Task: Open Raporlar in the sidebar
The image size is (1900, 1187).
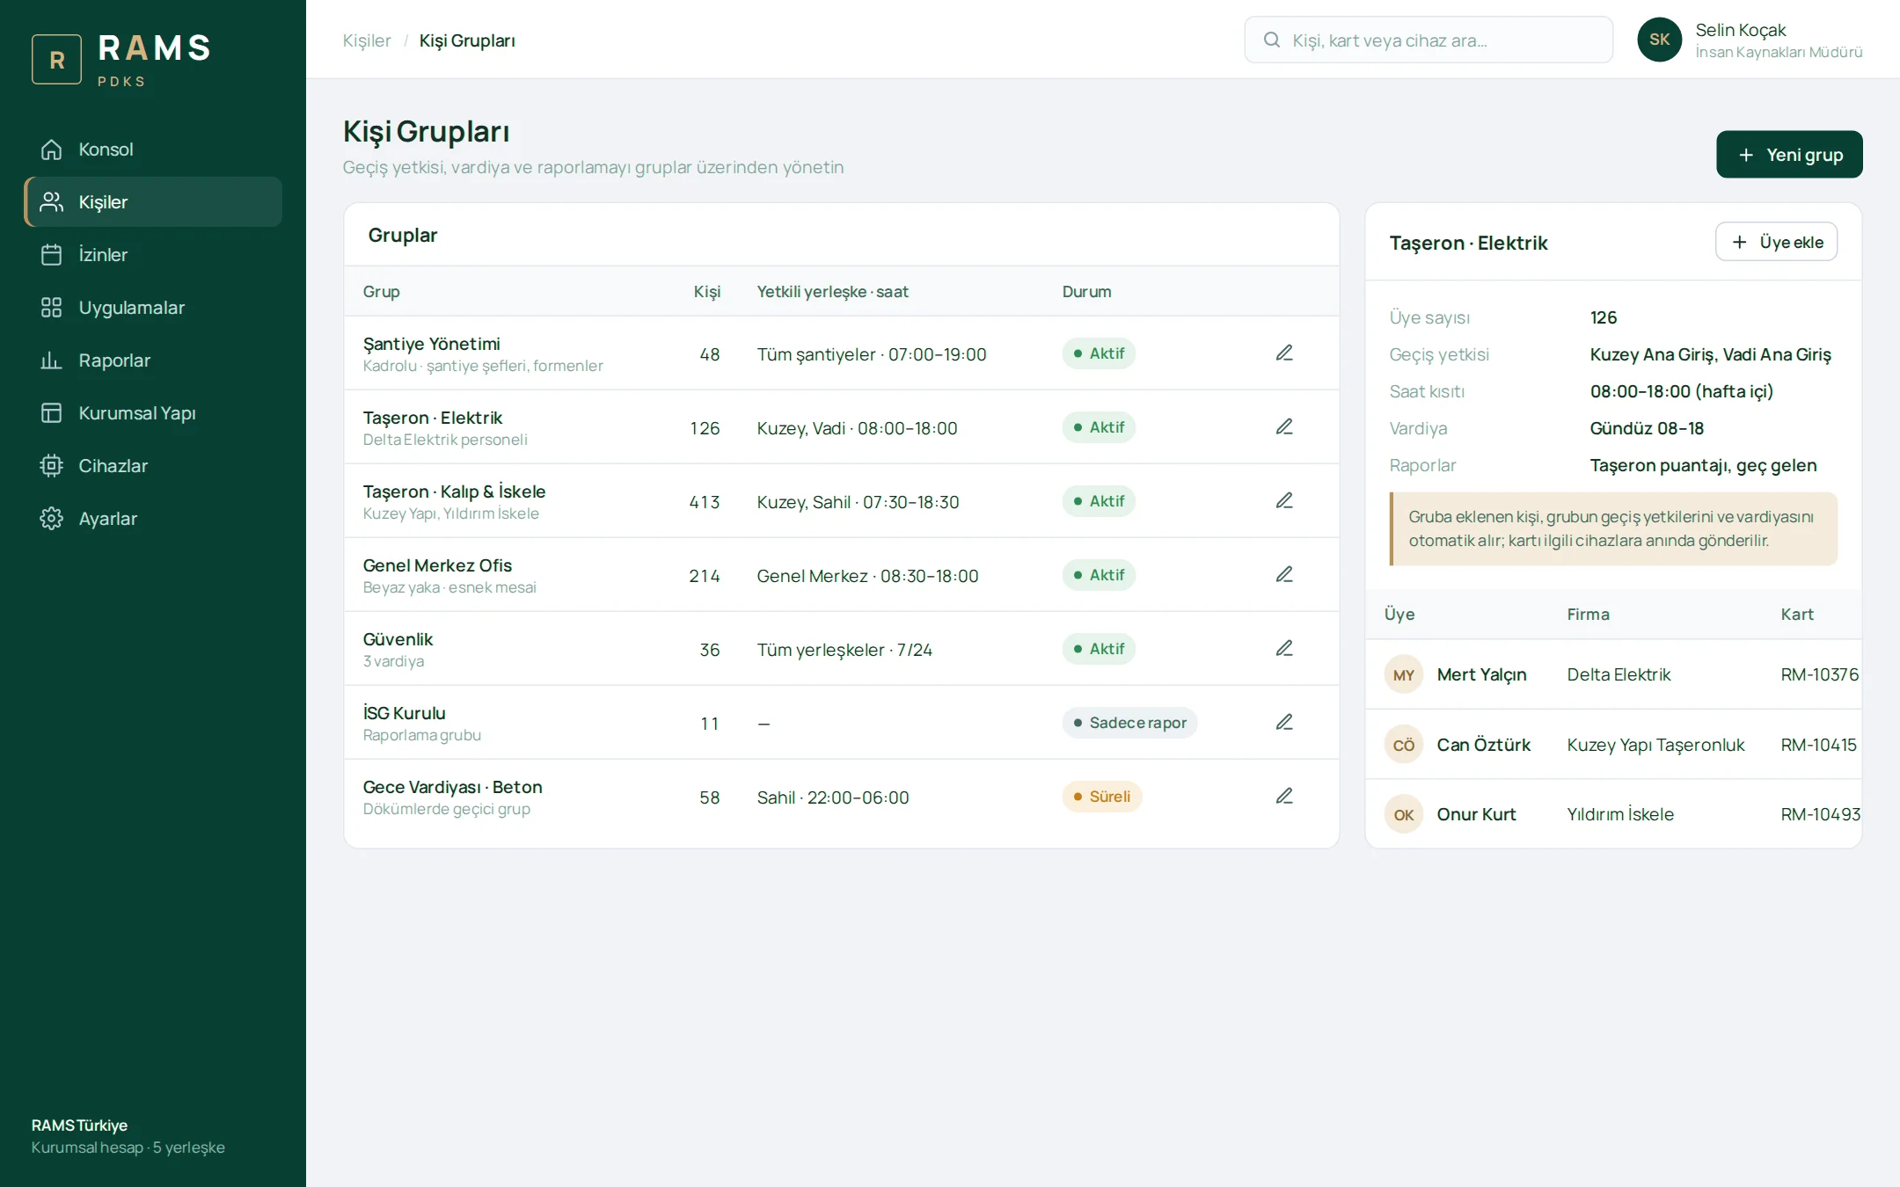Action: (153, 360)
